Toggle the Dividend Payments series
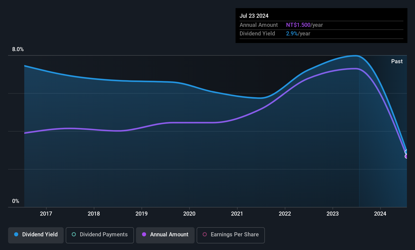 [x=100, y=235]
